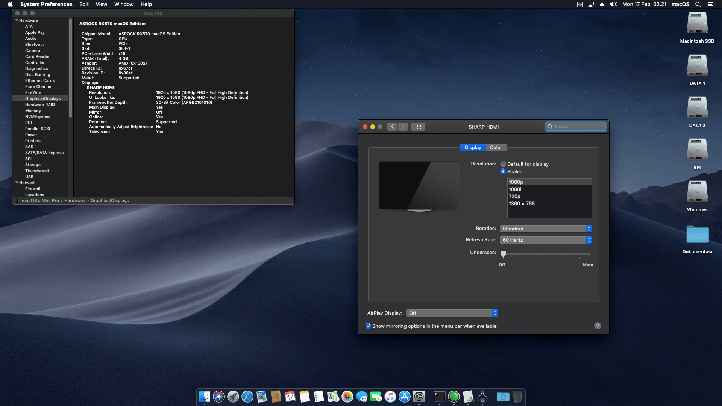The image size is (722, 406).
Task: Open iTunes music icon in Dock
Action: point(390,397)
